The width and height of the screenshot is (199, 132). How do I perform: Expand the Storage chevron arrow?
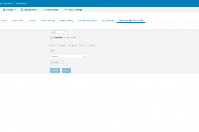pyautogui.click(x=15, y=10)
